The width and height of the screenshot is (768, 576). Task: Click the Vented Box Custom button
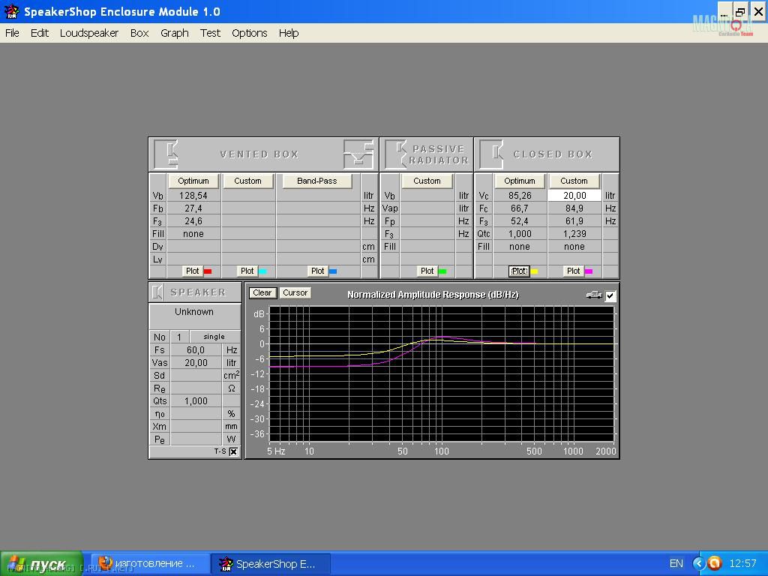point(247,181)
